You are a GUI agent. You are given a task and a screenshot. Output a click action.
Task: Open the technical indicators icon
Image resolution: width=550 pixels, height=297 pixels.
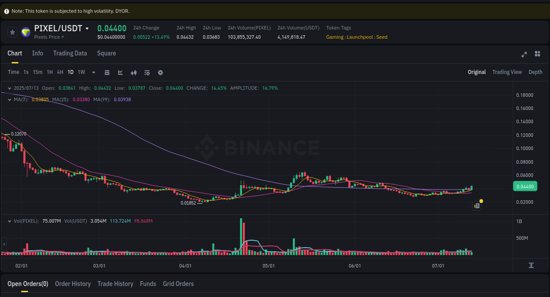(134, 72)
